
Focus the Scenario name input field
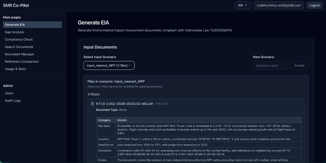pos(271,65)
